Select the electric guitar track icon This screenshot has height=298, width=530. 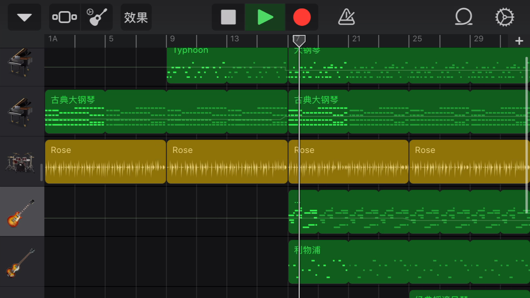tap(21, 213)
